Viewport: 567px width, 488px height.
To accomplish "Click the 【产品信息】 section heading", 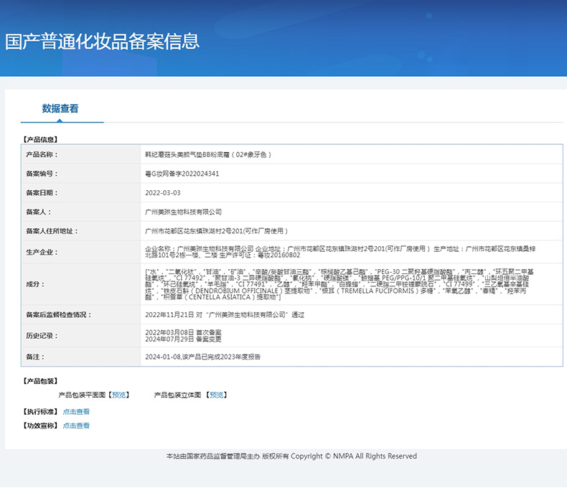I will click(40, 139).
